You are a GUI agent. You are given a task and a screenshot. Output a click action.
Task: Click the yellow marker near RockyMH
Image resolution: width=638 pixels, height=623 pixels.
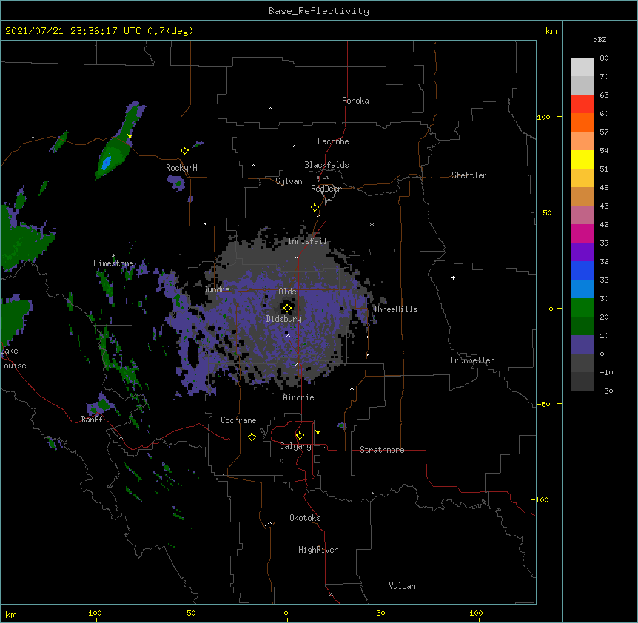[185, 151]
